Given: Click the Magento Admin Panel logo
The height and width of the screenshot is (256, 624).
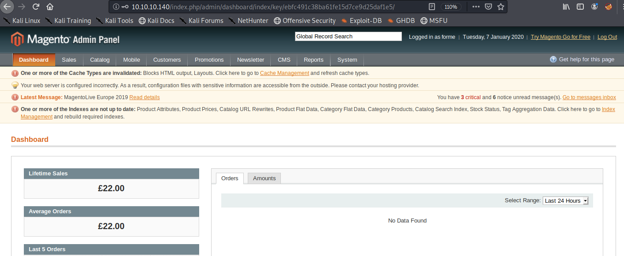Looking at the screenshot, I should point(65,40).
